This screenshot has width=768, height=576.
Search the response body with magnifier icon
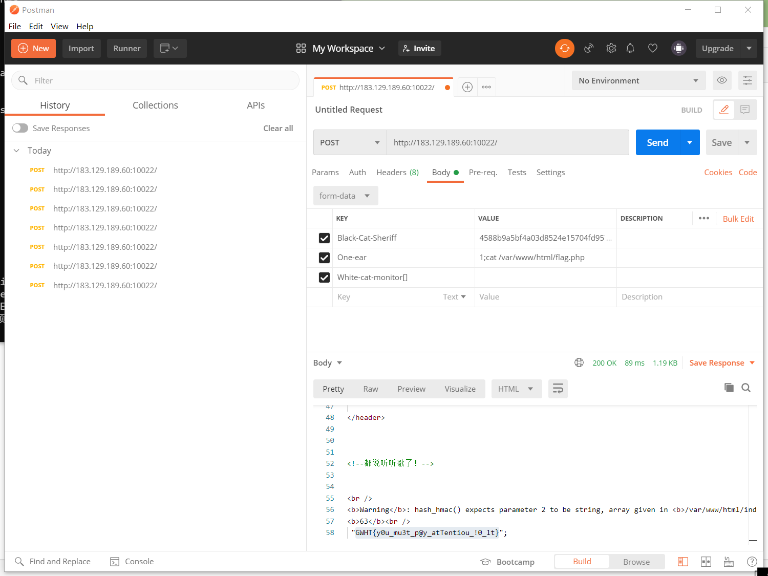pyautogui.click(x=746, y=388)
